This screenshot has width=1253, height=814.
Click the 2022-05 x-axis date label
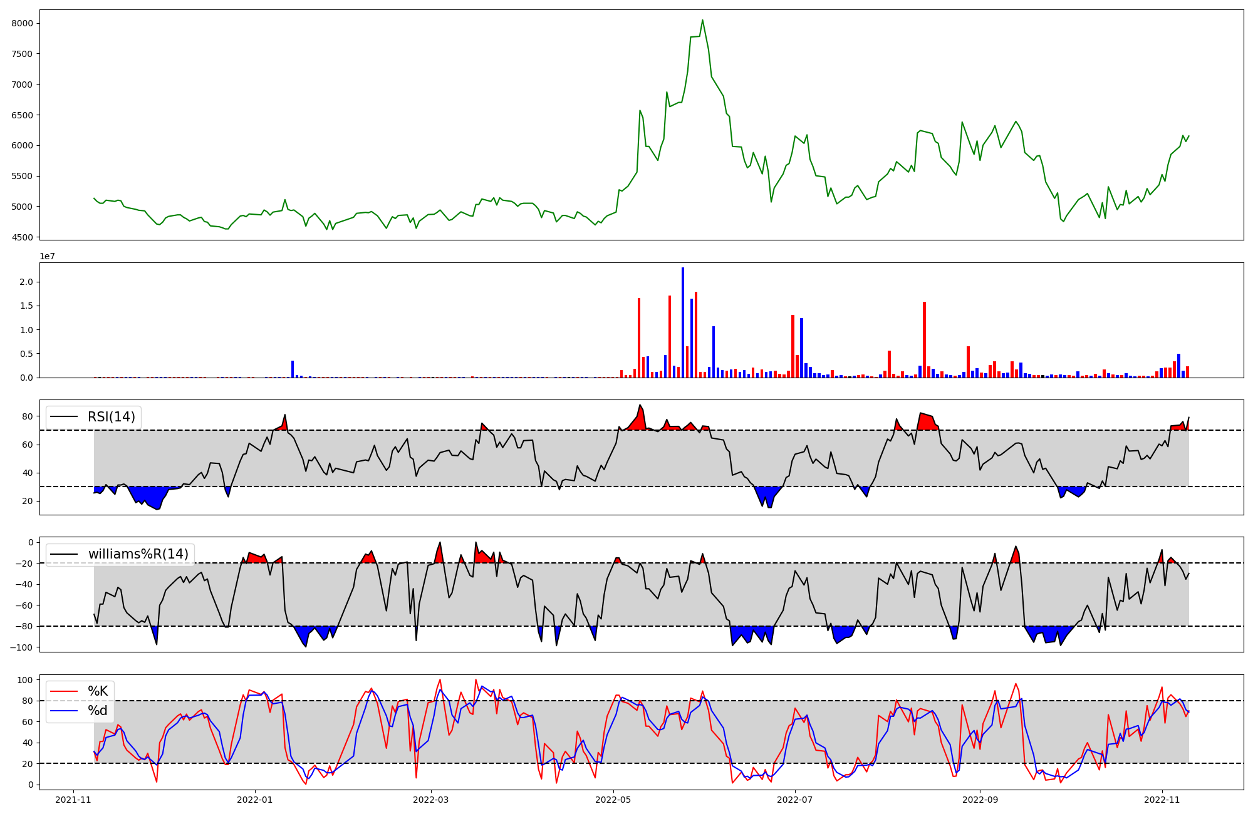[613, 800]
